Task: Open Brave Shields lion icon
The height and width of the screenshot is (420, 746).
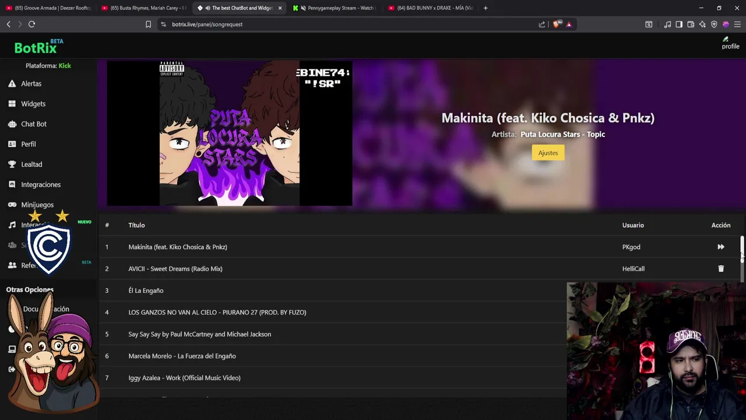Action: 557,24
